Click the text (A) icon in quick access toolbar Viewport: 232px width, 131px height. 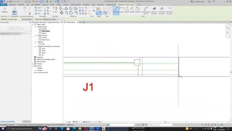point(47,1)
